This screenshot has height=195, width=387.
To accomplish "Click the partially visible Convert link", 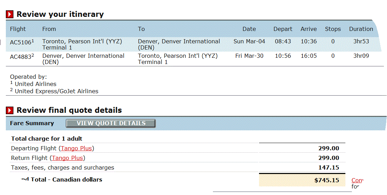I will [x=357, y=181].
